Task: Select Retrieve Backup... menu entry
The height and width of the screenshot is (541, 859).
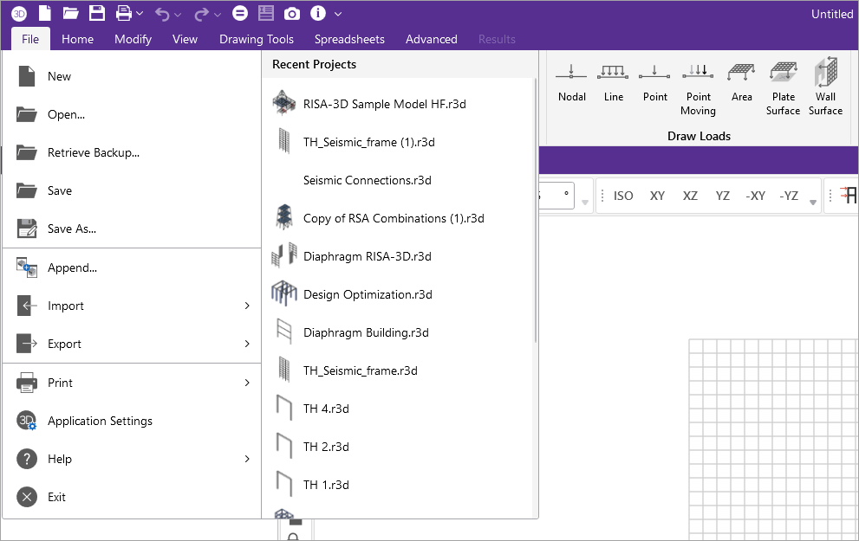Action: point(132,152)
